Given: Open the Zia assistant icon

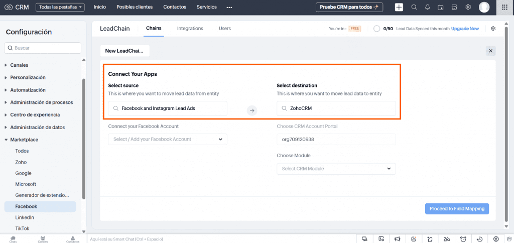Looking at the screenshot, I should click(x=447, y=239).
